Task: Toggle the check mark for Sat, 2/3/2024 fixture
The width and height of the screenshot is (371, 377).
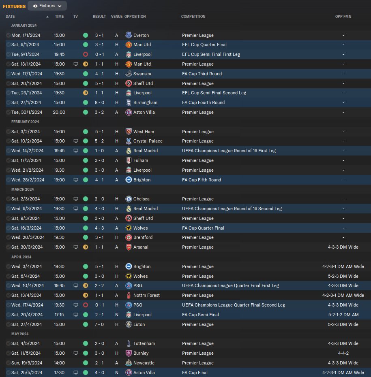Action: pyautogui.click(x=8, y=199)
